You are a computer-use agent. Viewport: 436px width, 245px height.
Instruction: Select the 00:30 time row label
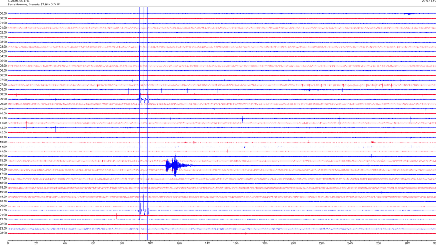pyautogui.click(x=3, y=18)
